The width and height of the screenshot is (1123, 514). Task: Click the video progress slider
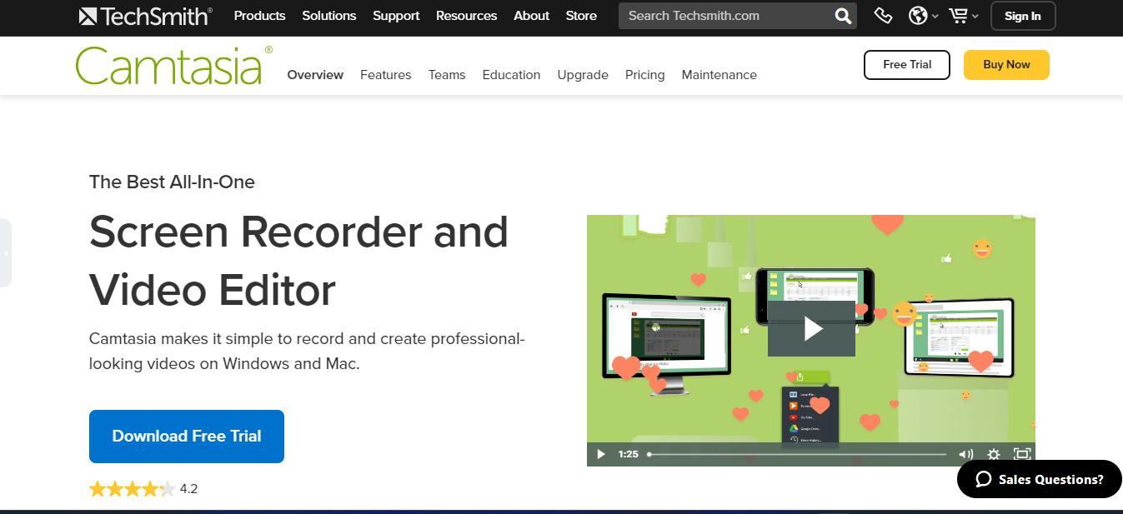797,454
